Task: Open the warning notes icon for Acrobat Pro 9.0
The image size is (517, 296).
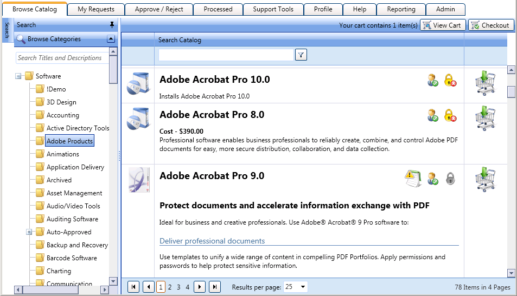Action: tap(413, 179)
